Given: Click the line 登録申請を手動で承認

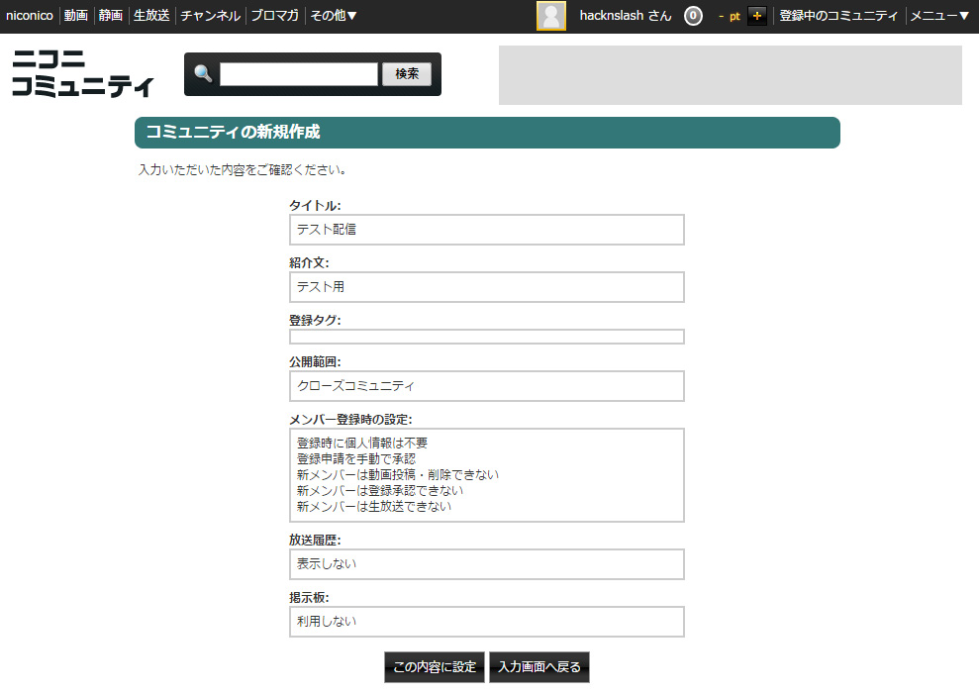Looking at the screenshot, I should pyautogui.click(x=356, y=458).
